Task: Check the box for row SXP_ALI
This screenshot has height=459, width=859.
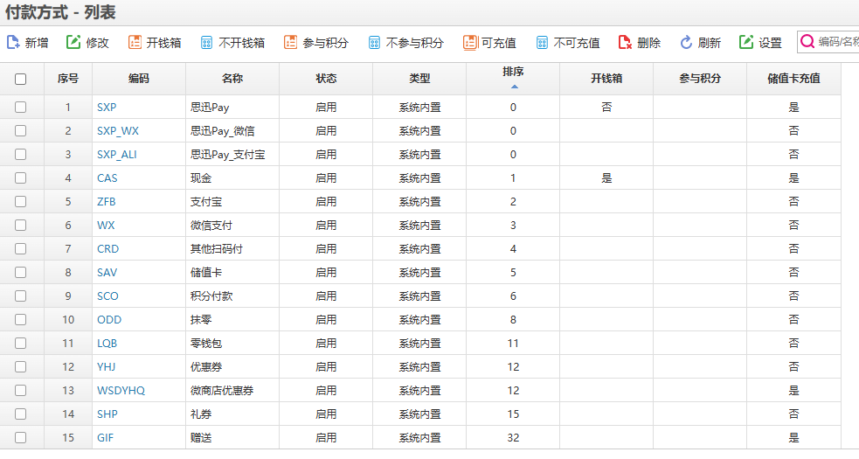Action: click(x=21, y=154)
